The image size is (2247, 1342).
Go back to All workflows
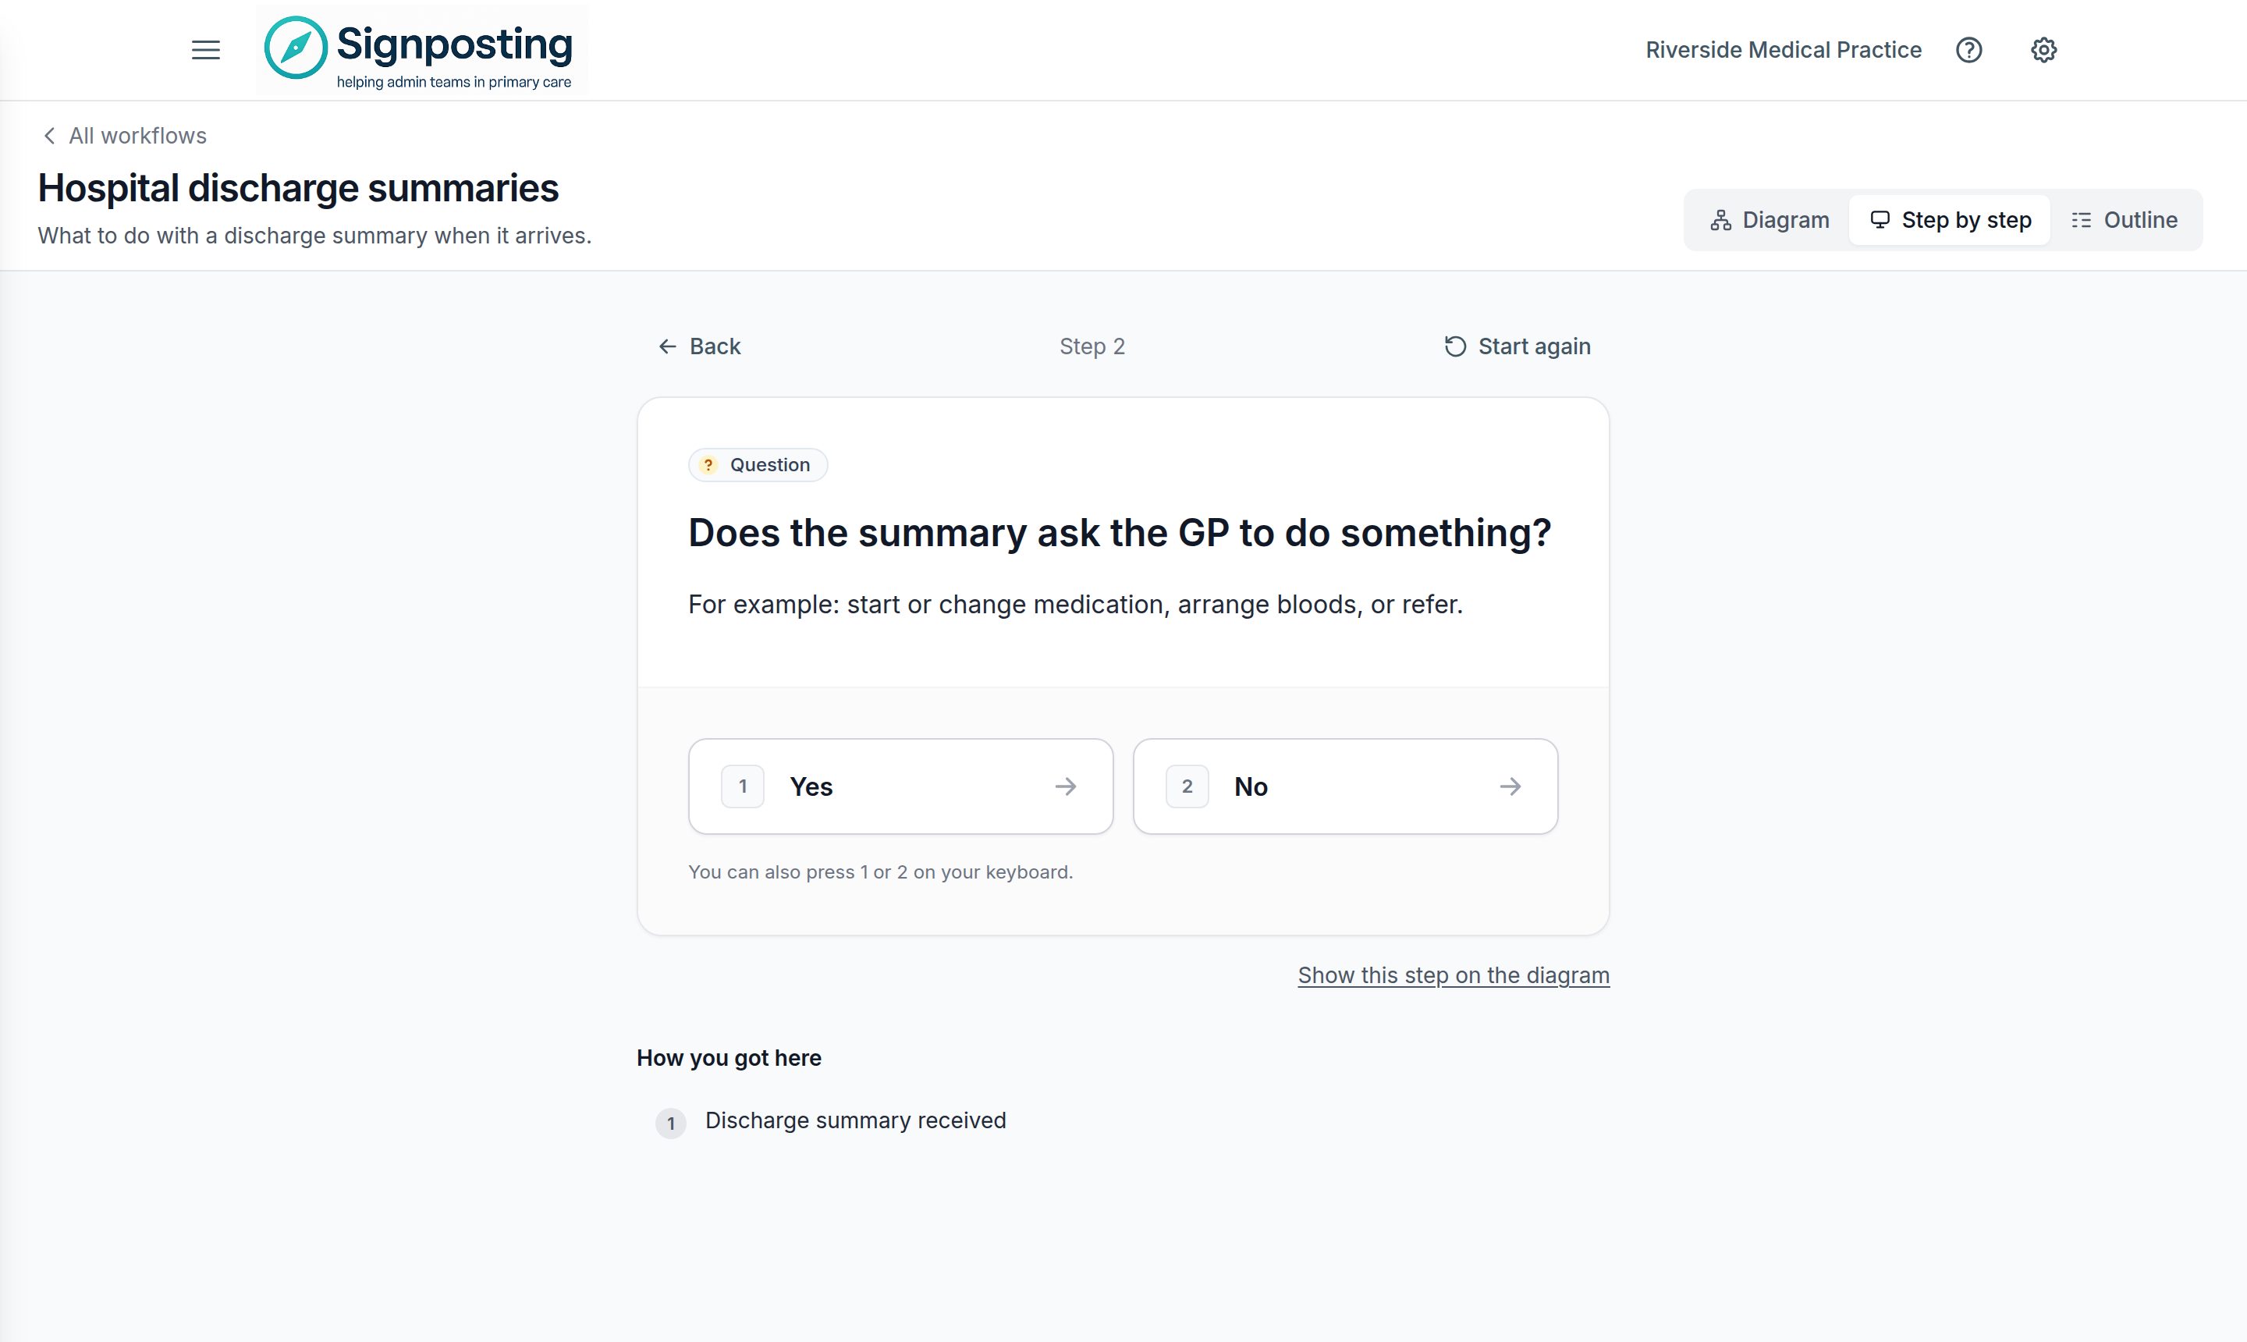(124, 136)
